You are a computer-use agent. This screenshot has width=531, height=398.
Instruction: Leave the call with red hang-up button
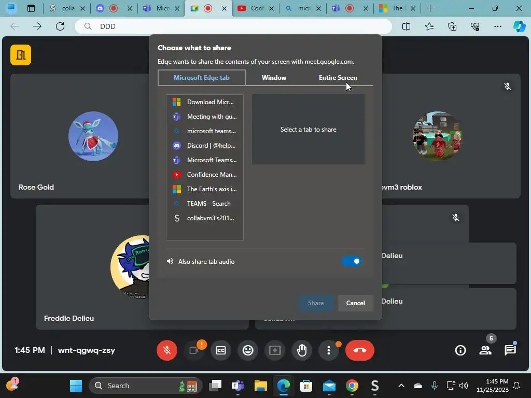click(x=360, y=350)
